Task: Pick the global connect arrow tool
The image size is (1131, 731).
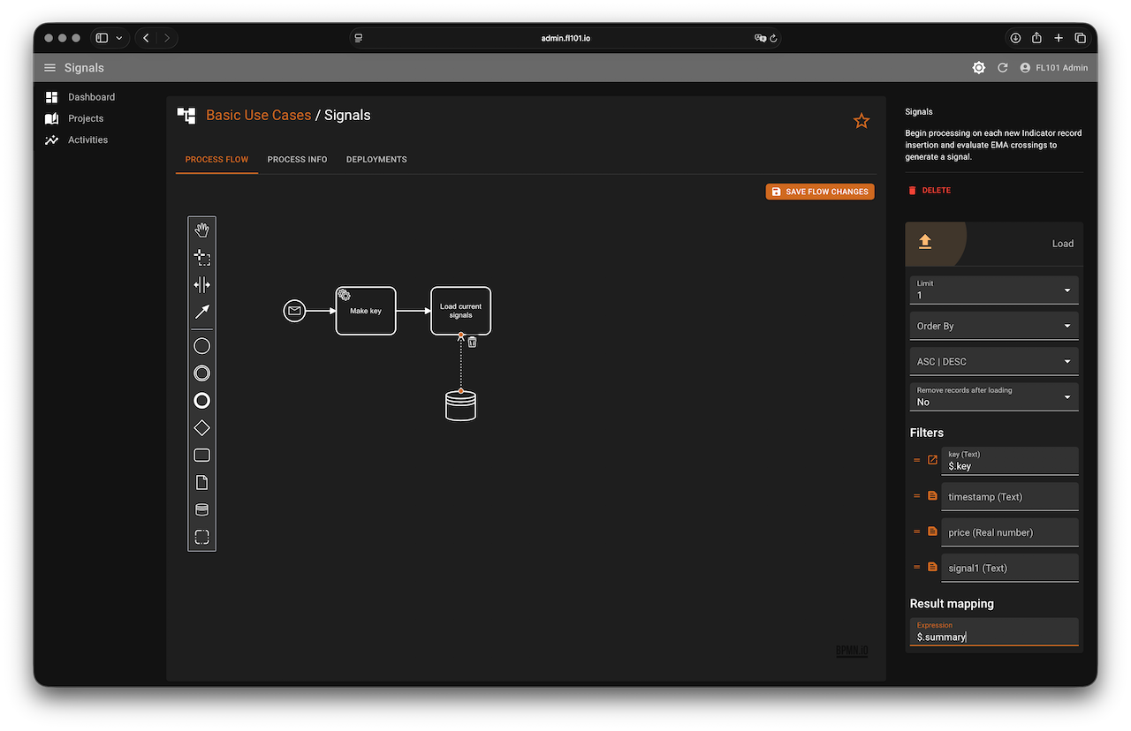Action: [201, 312]
